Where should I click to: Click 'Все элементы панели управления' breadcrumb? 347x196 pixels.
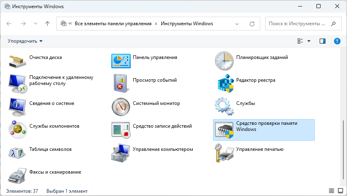[112, 24]
